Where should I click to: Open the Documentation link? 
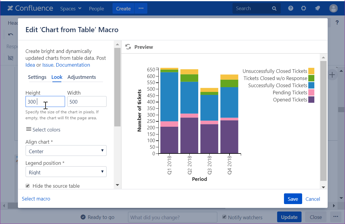73,65
